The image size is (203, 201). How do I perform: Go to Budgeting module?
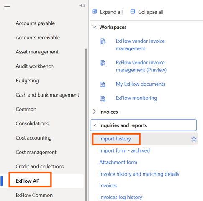[27, 81]
